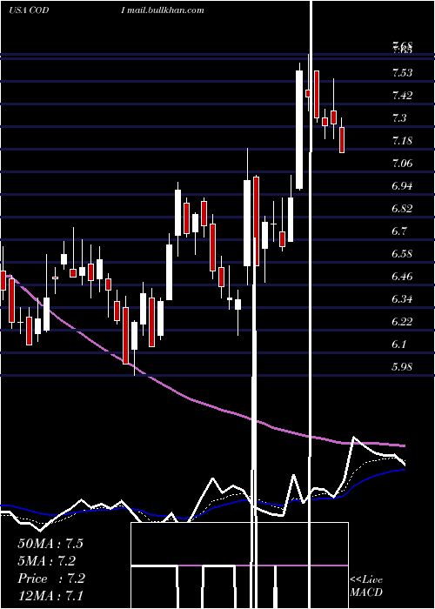Click the 6.82 price axis label
The image size is (435, 609).
click(x=402, y=209)
